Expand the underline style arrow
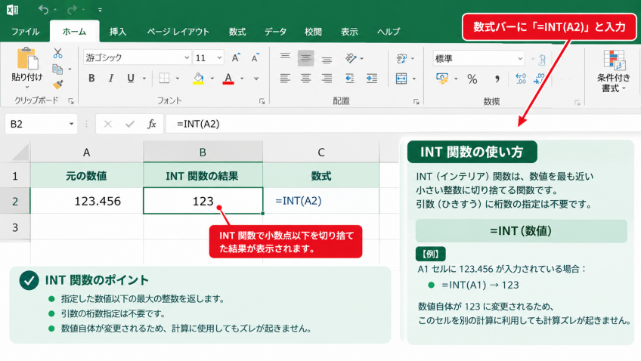 144,79
